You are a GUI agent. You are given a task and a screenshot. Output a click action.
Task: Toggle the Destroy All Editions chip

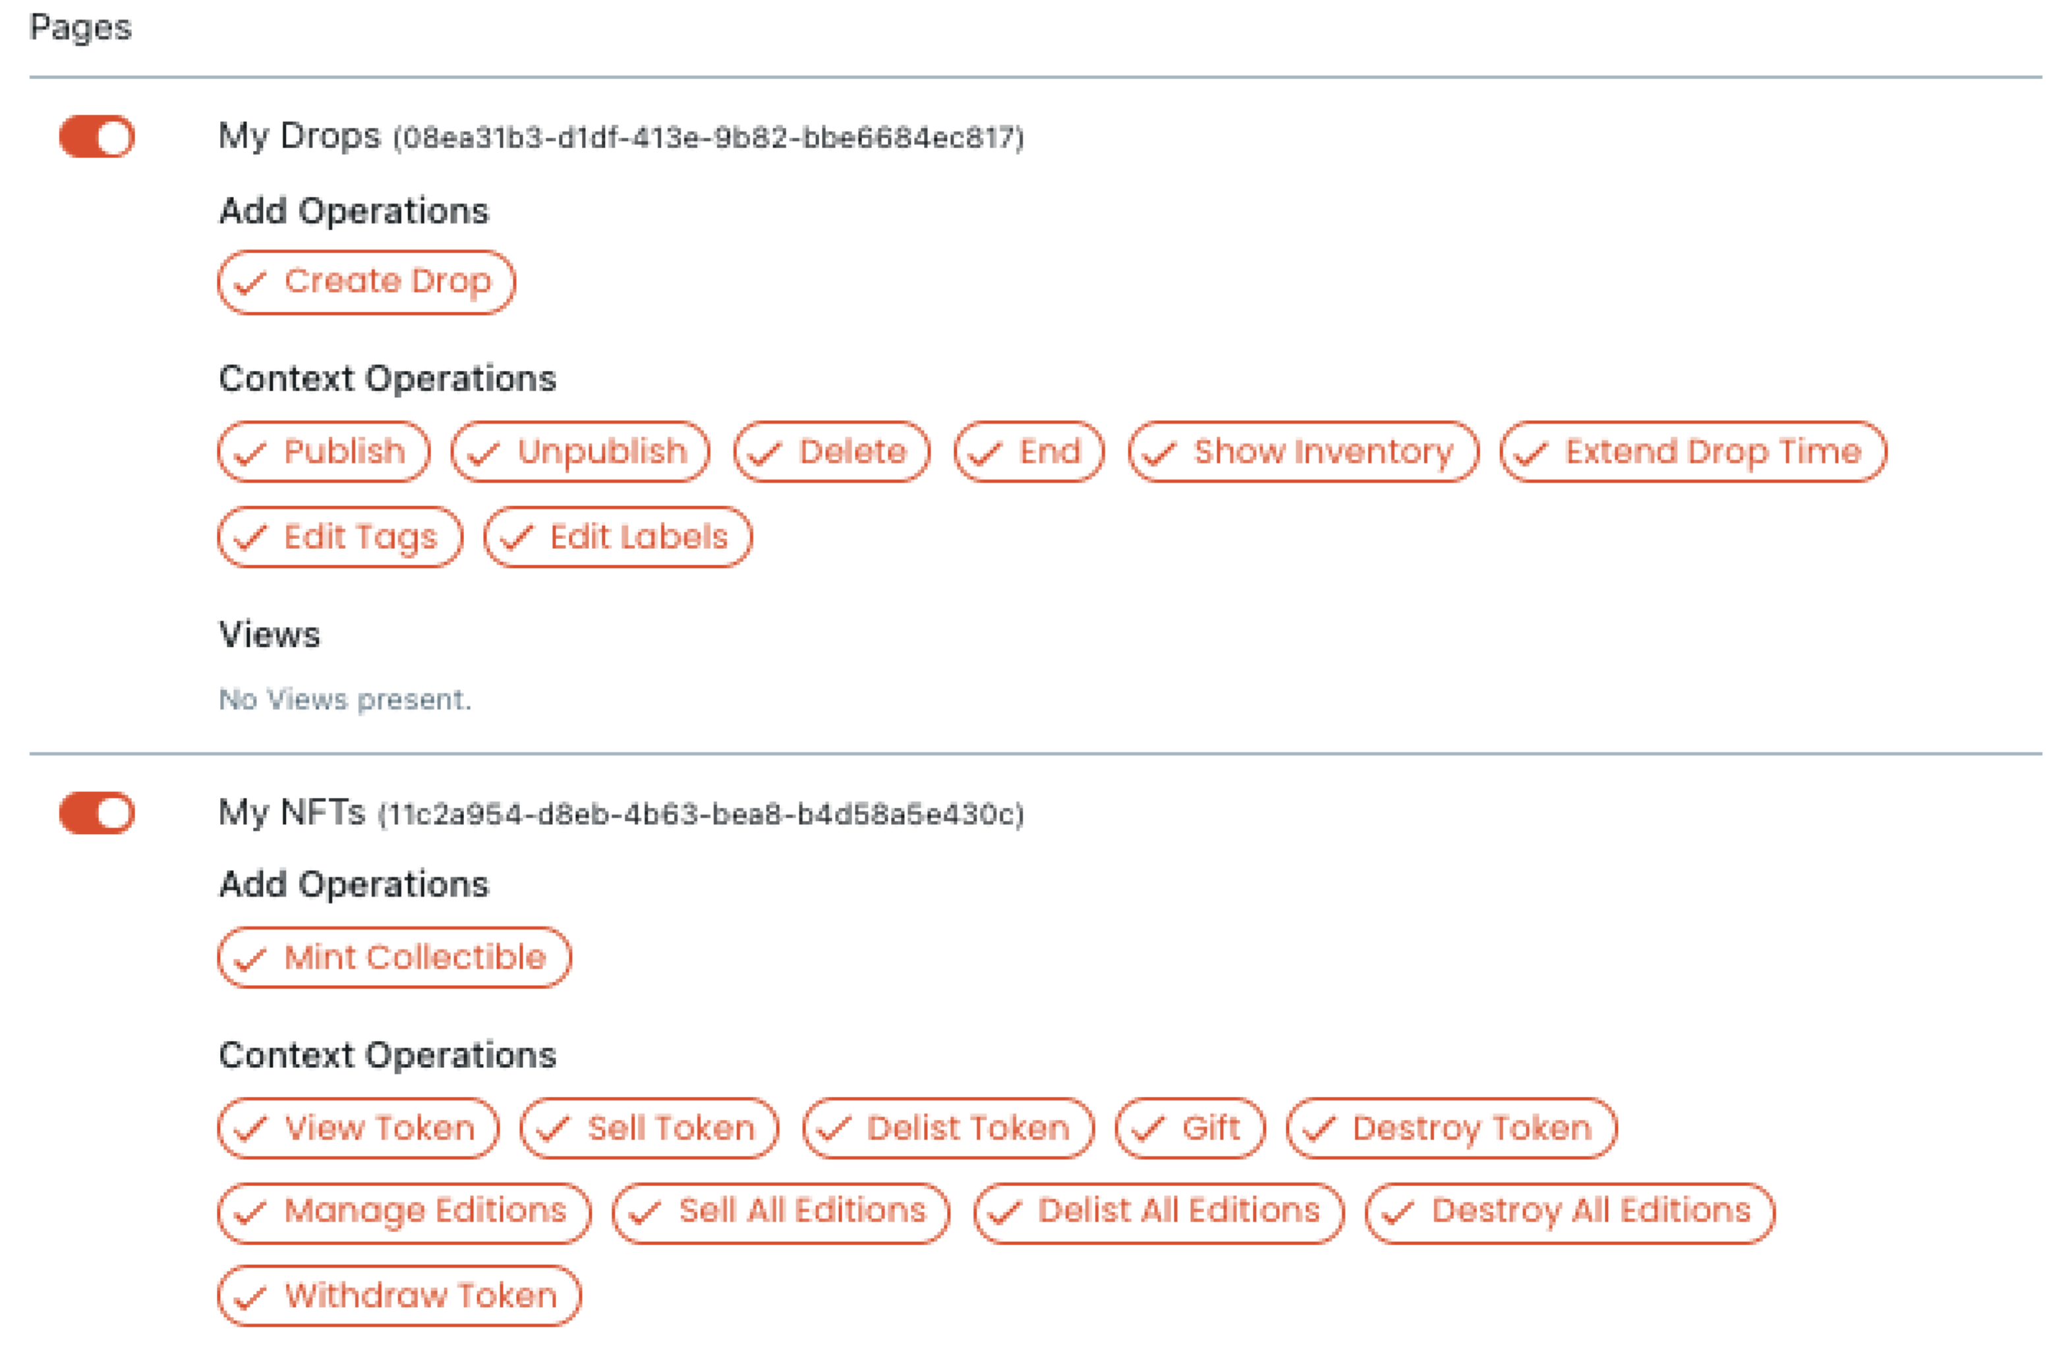pos(1570,1212)
